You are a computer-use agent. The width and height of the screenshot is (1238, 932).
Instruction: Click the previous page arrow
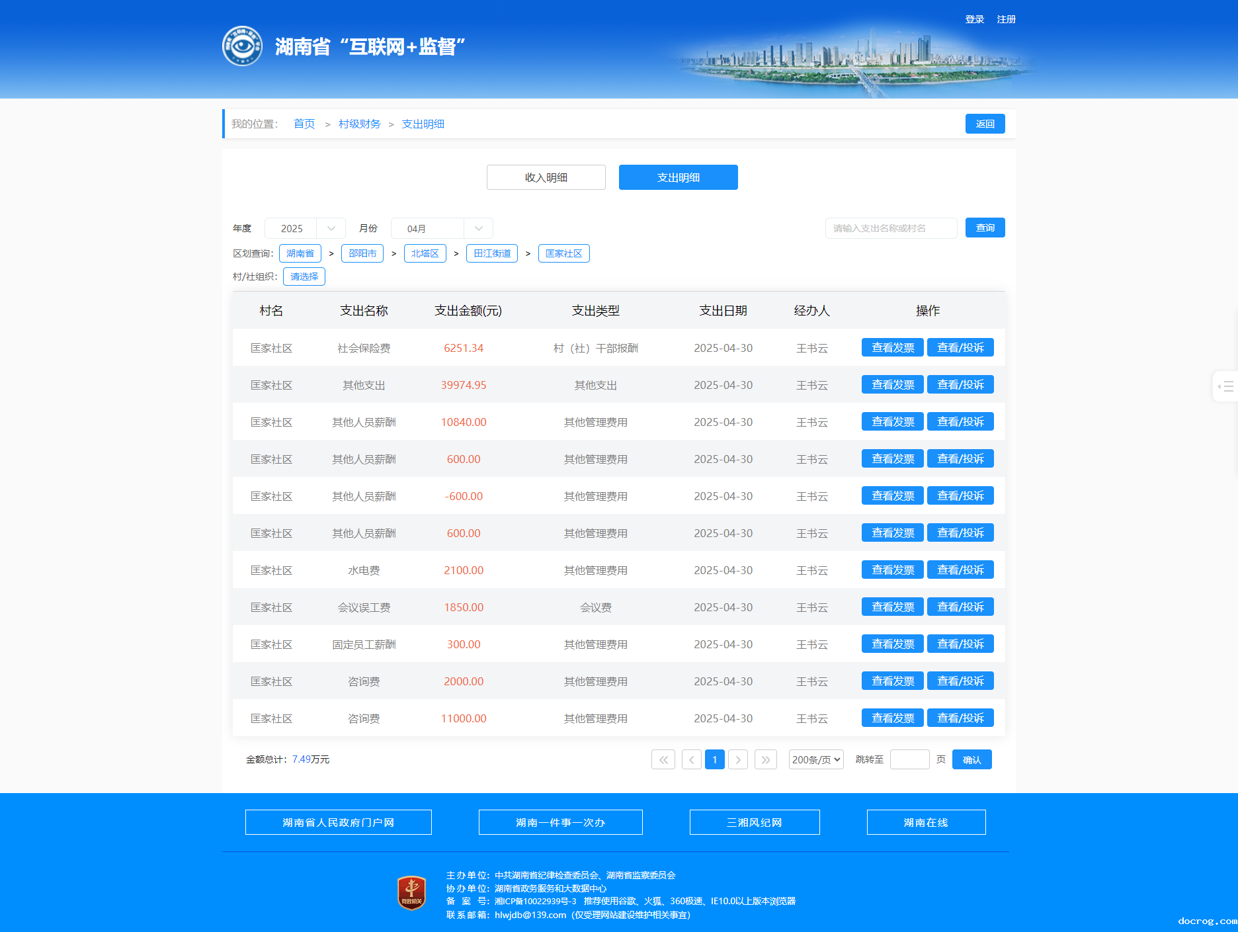691,759
